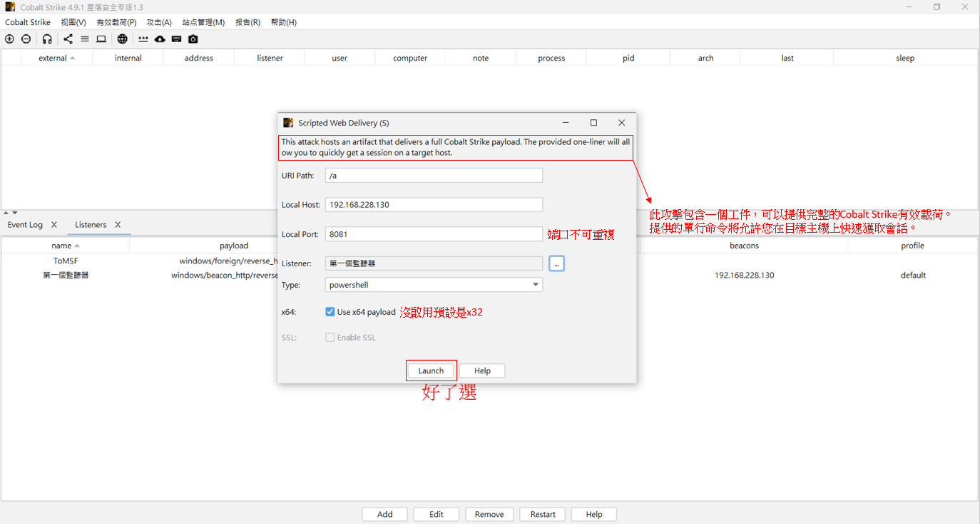
Task: Sort listeners by the profile column
Action: pyautogui.click(x=912, y=246)
